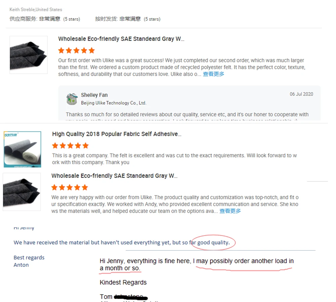Click Shelley Fan's avatar icon

tap(72, 99)
